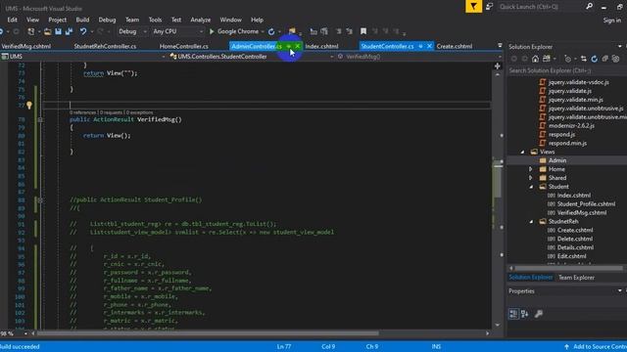Click the Save All toolbar icon
Screen dimensions: 627x352
pyautogui.click(x=69, y=31)
